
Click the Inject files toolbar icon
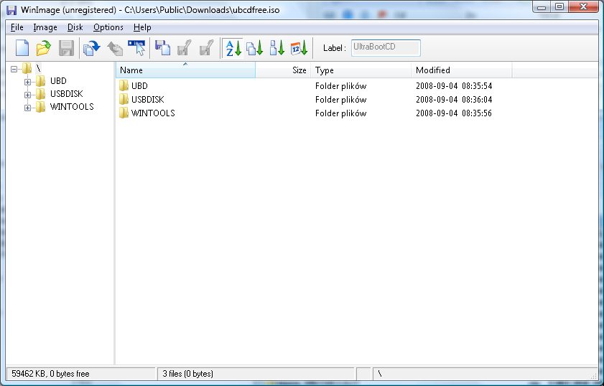tap(162, 48)
